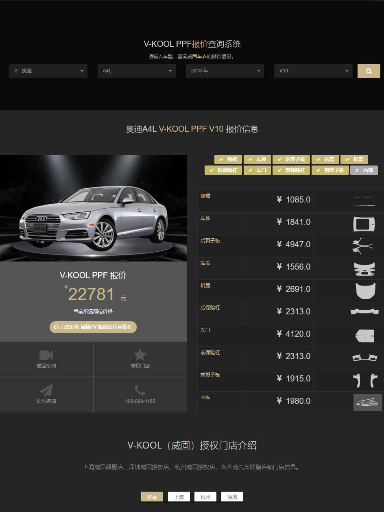Toggle off the 后翼子板 part
The height and width of the screenshot is (512, 384).
pos(291,159)
